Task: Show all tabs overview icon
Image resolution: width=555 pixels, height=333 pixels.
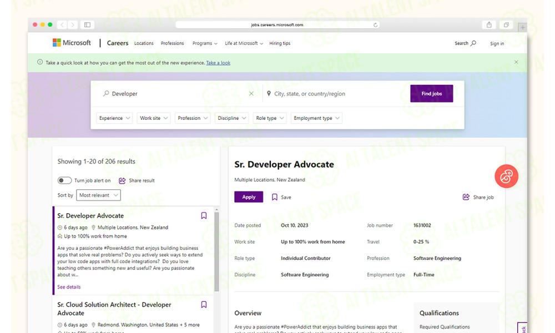Action: [x=506, y=25]
